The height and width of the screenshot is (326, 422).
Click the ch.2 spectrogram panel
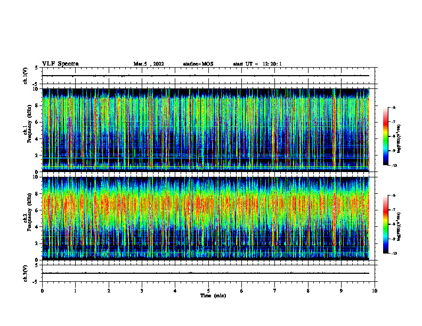tap(206, 218)
